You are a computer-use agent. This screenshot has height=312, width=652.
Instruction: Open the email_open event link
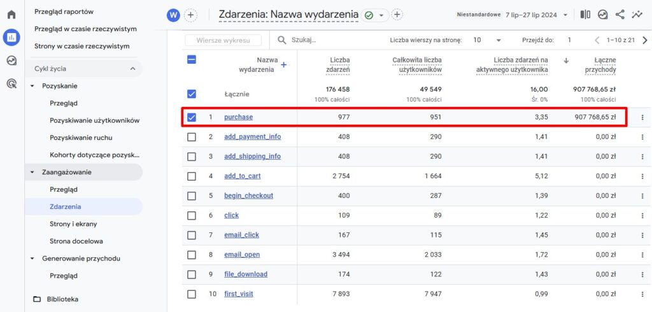click(x=242, y=255)
